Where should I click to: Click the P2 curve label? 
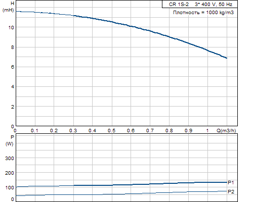tap(231, 191)
